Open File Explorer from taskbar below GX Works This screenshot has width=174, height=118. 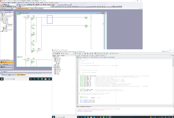coord(42,79)
